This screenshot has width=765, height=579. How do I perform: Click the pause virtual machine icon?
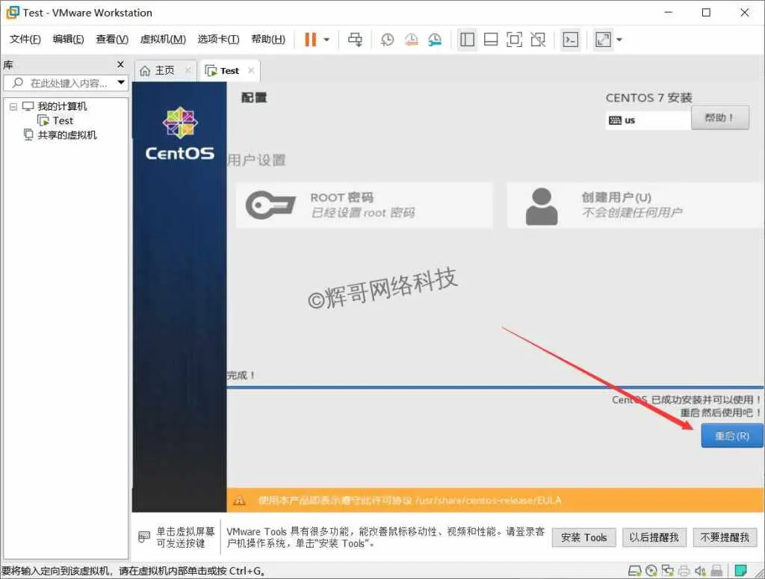pyautogui.click(x=310, y=40)
